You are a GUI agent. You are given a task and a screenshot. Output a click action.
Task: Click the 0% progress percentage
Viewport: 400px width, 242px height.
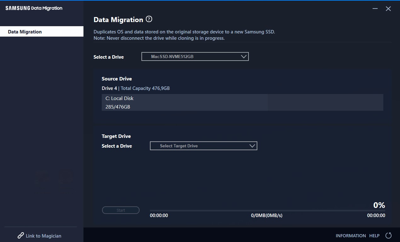click(379, 205)
